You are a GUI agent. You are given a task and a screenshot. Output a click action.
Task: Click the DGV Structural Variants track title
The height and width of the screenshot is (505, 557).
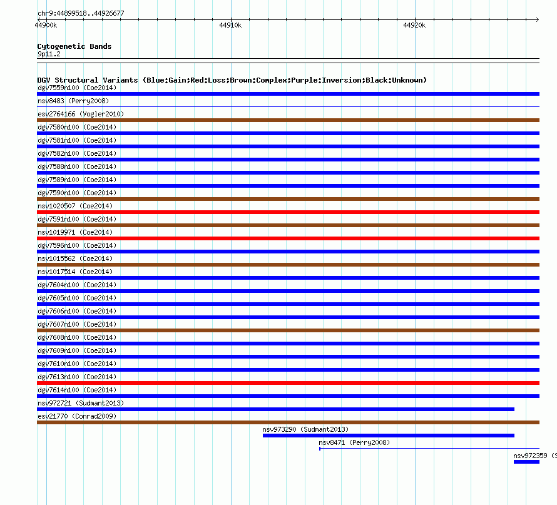coord(232,80)
